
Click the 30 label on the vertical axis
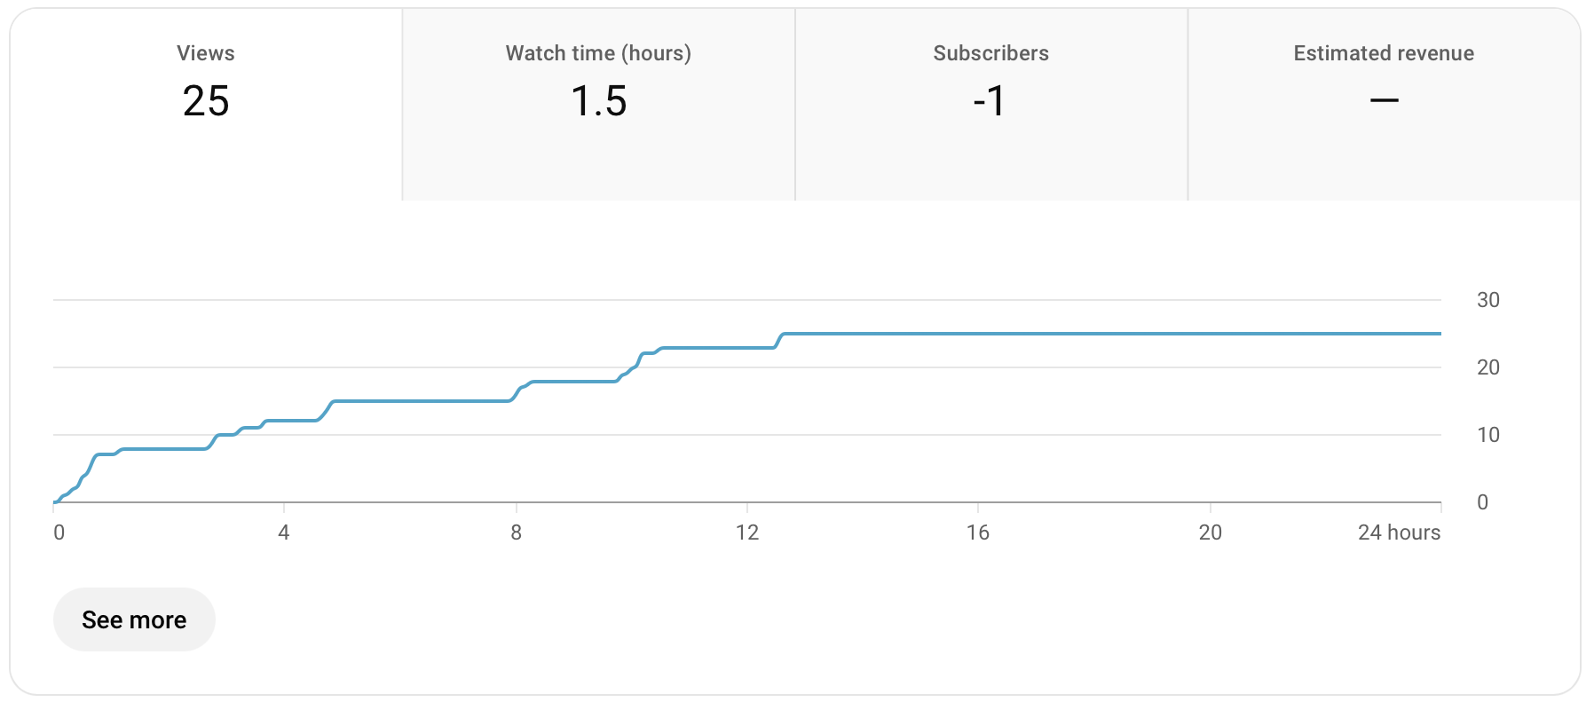click(x=1488, y=300)
